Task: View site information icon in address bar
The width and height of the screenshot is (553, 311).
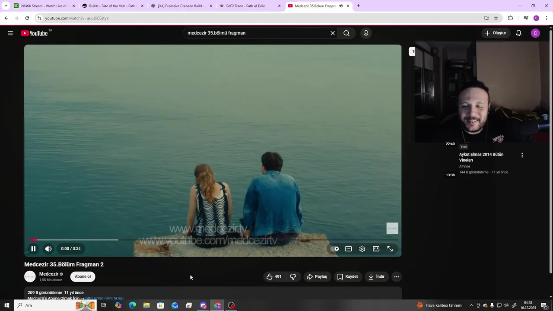Action: 39,18
